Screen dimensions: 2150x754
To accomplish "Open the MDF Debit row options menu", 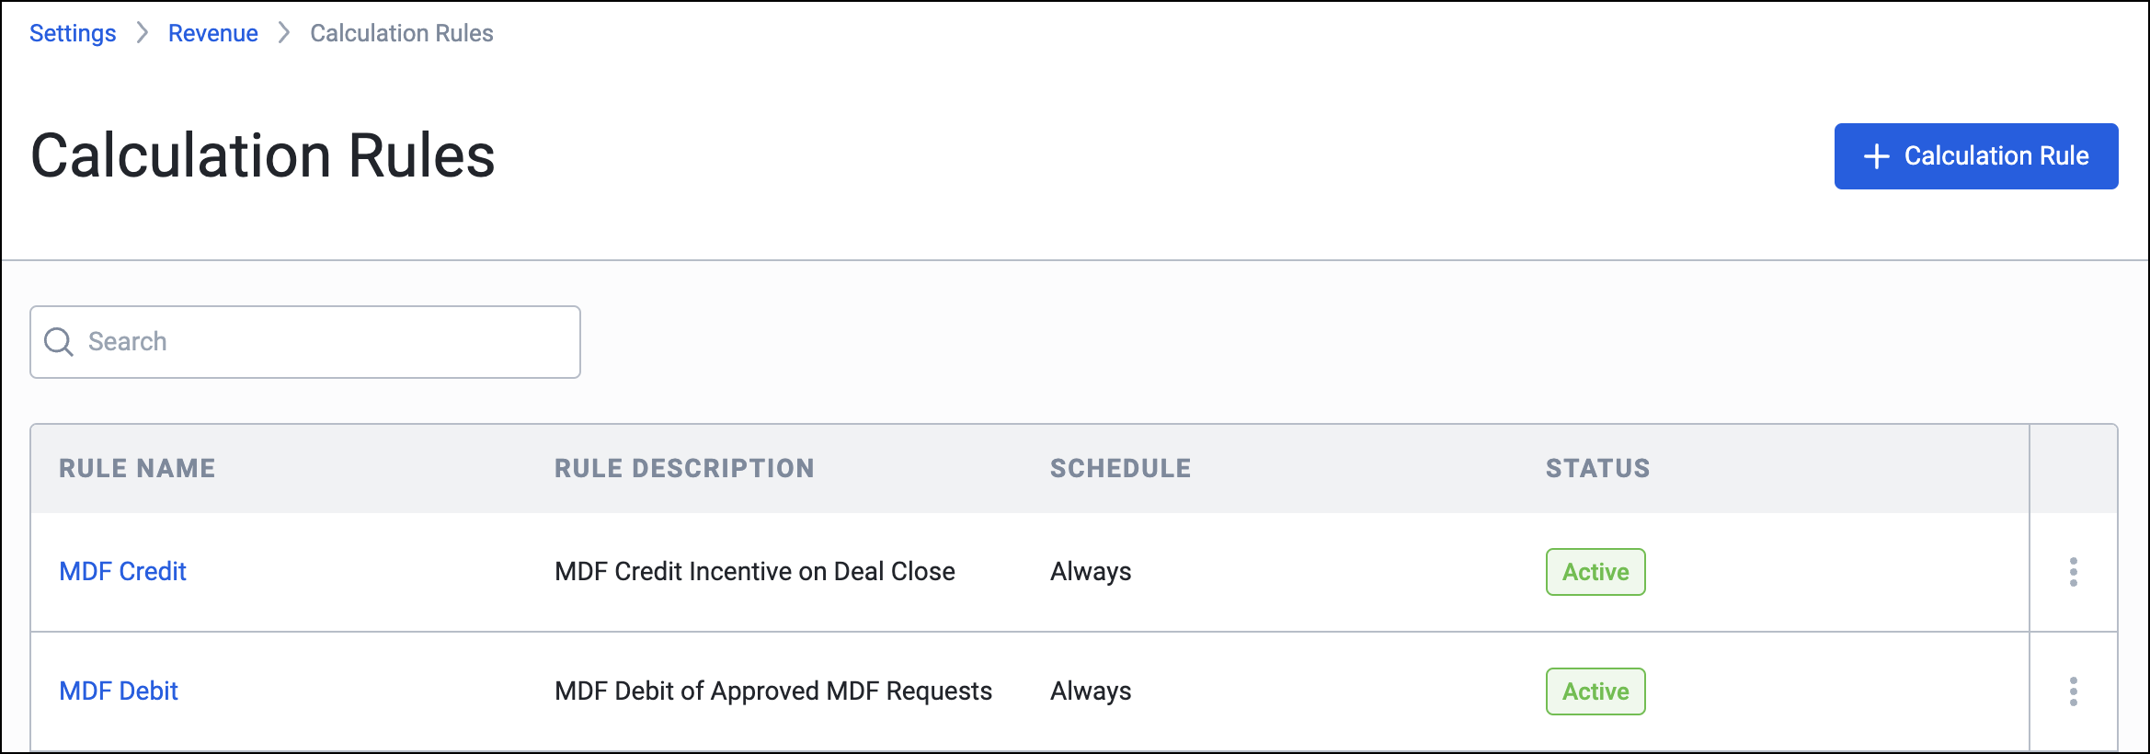I will tap(2073, 691).
